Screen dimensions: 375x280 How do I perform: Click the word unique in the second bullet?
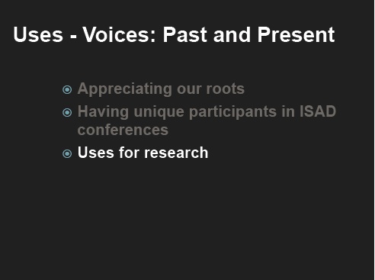point(159,112)
